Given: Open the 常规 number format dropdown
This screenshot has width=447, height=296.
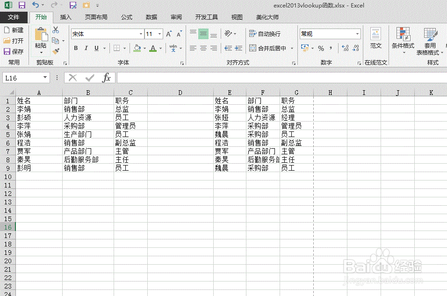Looking at the screenshot, I should click(358, 34).
